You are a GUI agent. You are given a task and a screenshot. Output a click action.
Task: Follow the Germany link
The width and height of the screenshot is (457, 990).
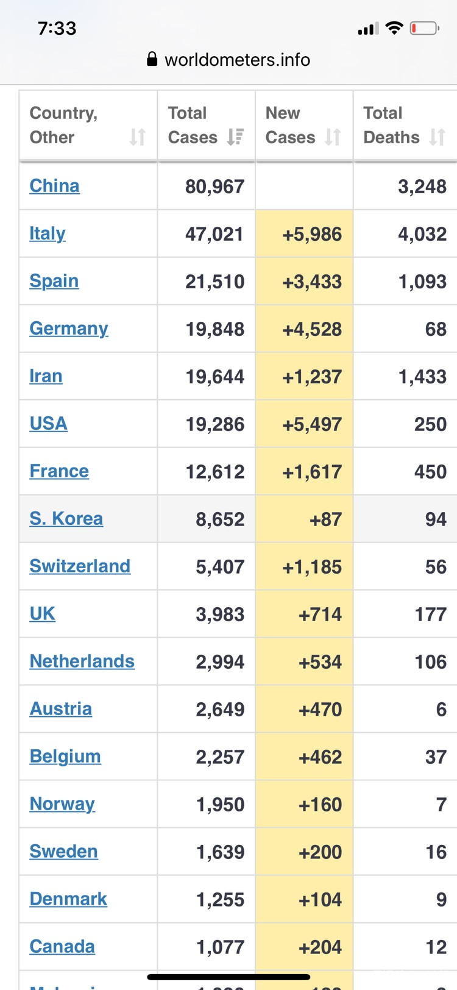click(69, 329)
